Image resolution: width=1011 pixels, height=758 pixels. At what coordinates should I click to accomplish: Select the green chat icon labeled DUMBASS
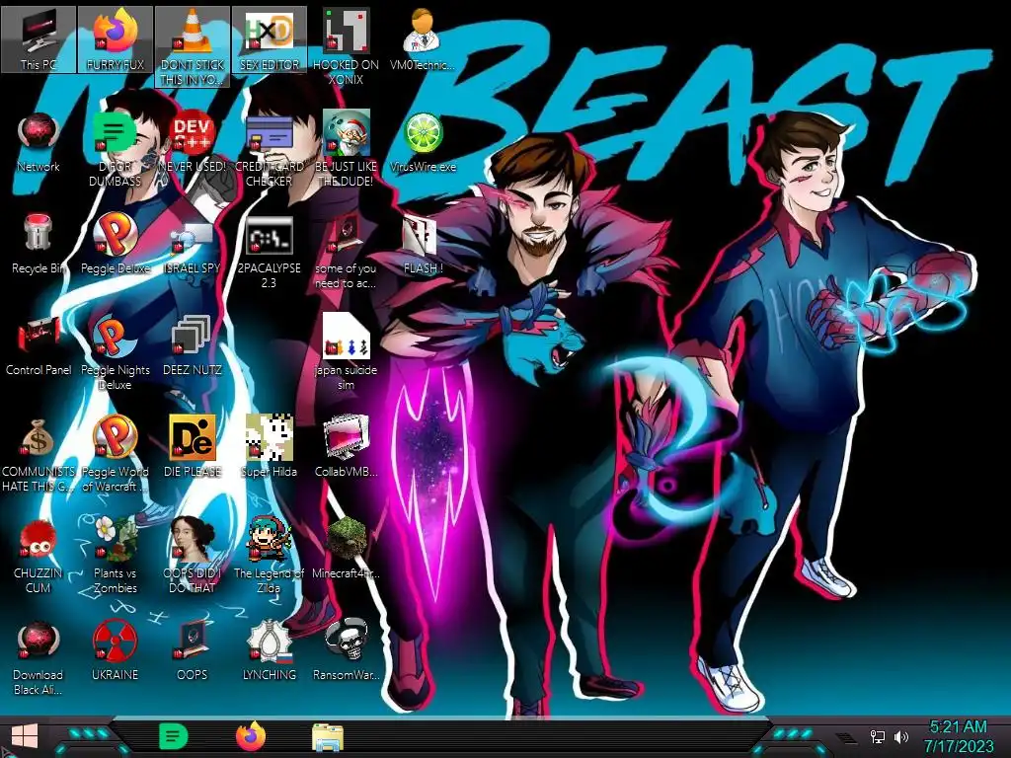coord(116,148)
